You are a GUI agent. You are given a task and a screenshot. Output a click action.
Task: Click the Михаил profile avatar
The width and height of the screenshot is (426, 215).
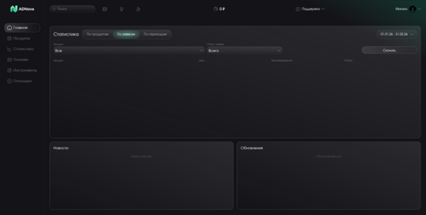click(x=412, y=9)
